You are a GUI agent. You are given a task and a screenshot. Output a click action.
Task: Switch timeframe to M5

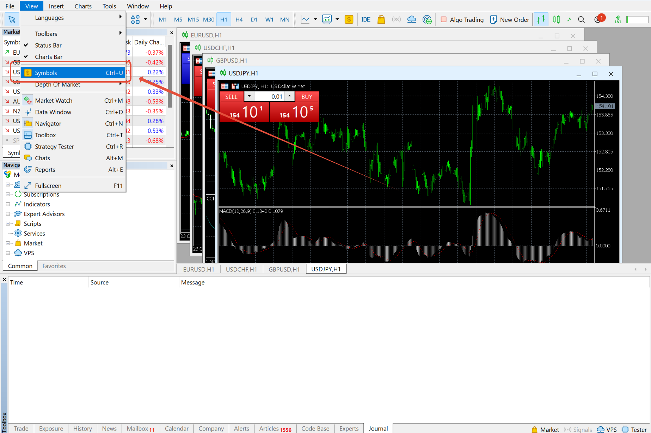pos(178,19)
